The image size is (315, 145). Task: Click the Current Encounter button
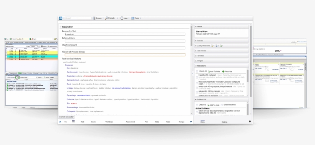[x=66, y=117]
